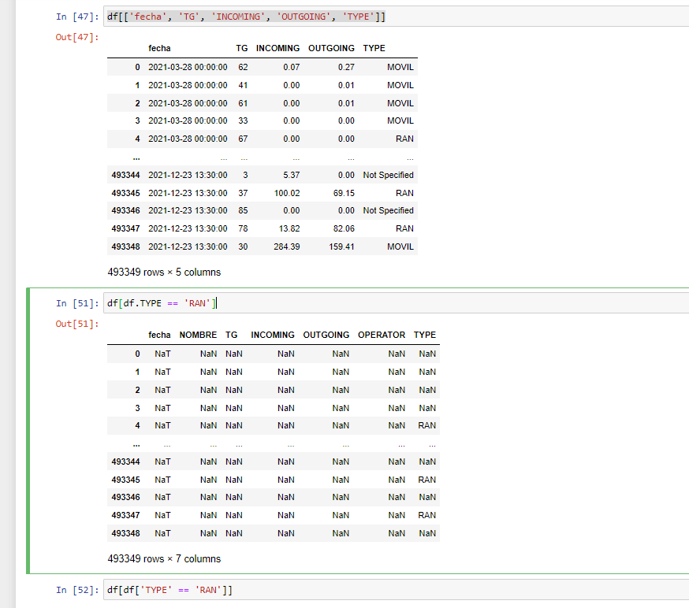Click the '493349 rows × 5 columns' summary
The width and height of the screenshot is (689, 608).
click(x=164, y=272)
